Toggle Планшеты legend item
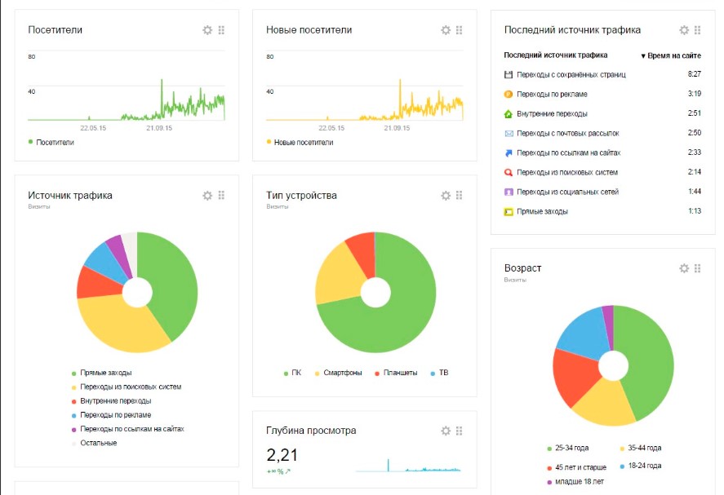The width and height of the screenshot is (724, 495). tap(396, 373)
